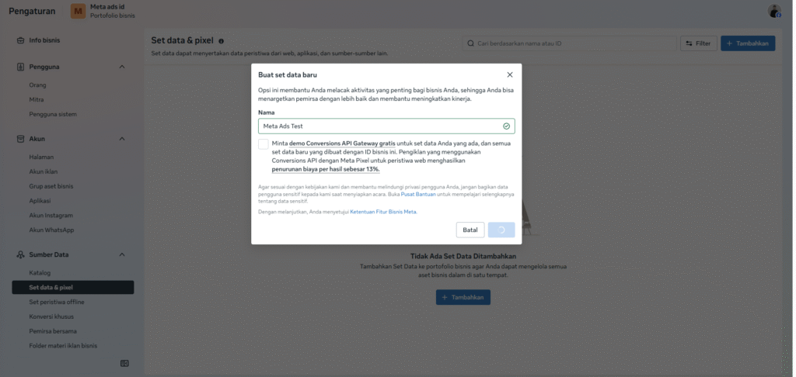Click the Akun section icon
796x377 pixels.
(x=20, y=139)
